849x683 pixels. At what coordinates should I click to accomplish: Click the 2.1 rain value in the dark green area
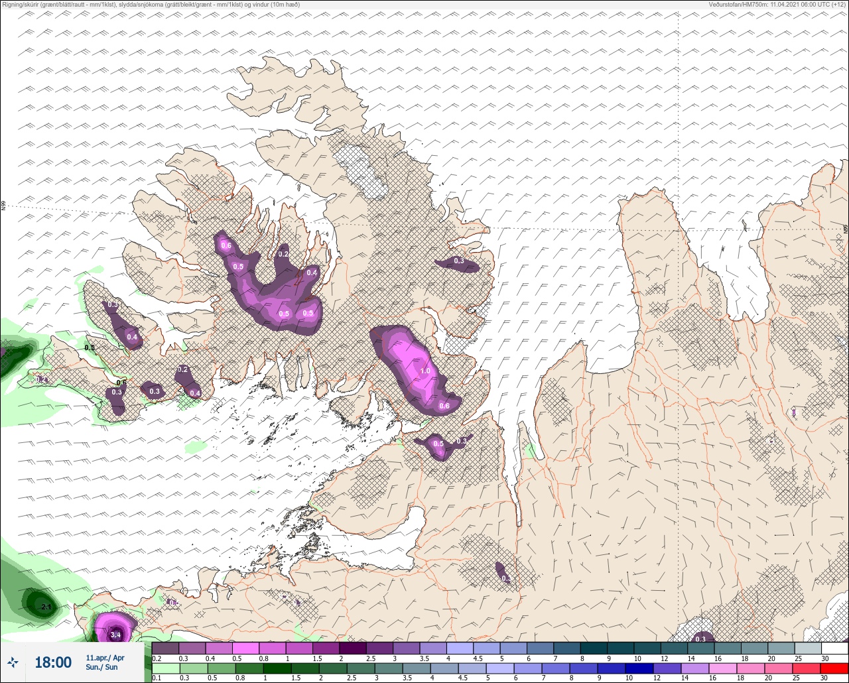pyautogui.click(x=46, y=607)
